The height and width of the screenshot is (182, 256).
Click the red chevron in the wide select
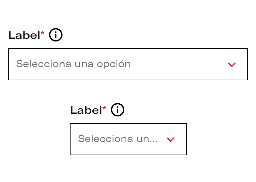pyautogui.click(x=232, y=65)
